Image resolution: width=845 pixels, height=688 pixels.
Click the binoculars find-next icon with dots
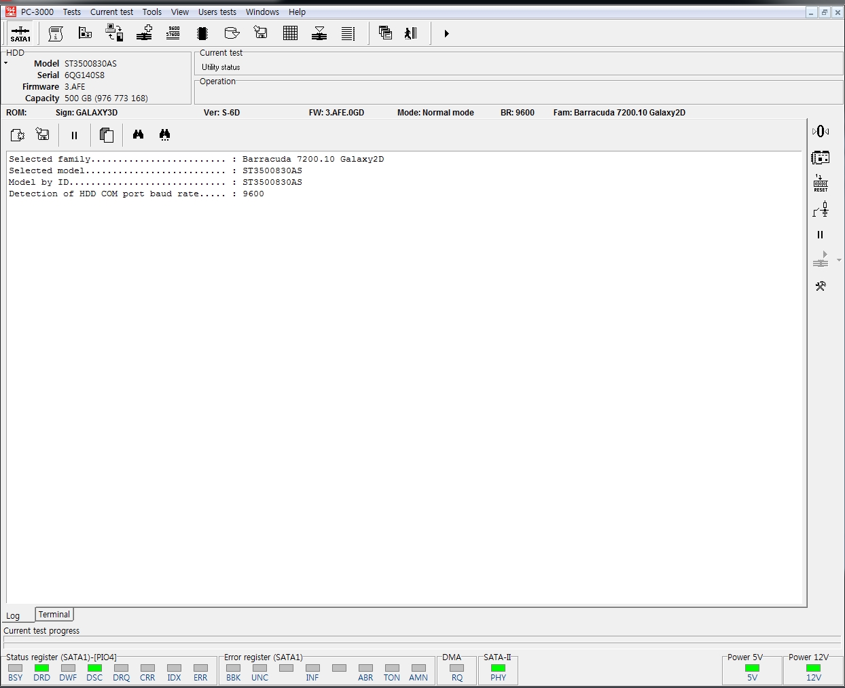(164, 134)
